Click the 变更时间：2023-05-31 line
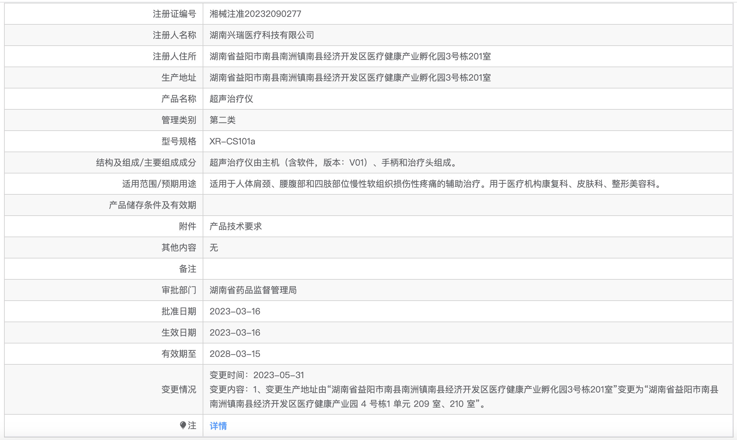 257,375
